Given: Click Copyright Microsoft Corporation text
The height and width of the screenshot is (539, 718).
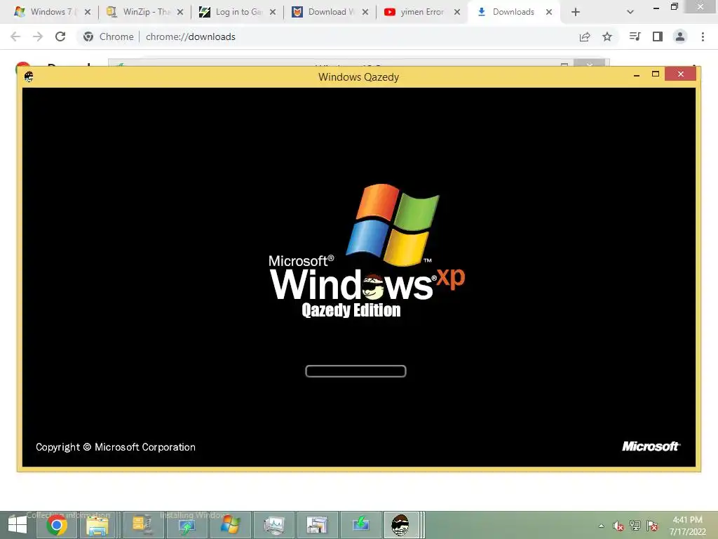Looking at the screenshot, I should (116, 447).
